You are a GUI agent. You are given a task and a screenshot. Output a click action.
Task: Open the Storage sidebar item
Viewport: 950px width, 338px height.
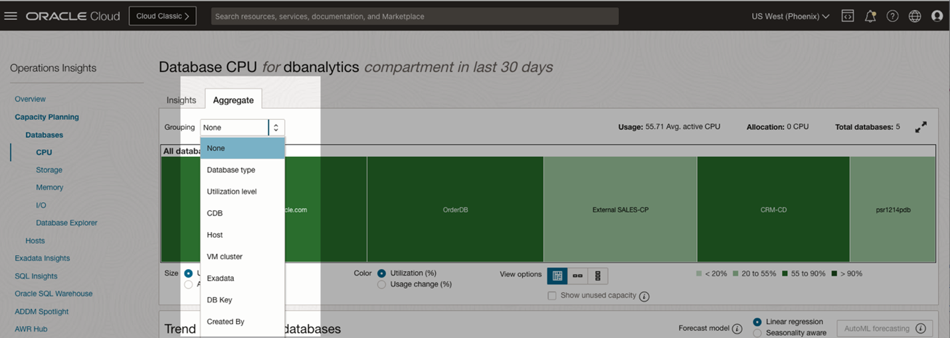[x=50, y=170]
